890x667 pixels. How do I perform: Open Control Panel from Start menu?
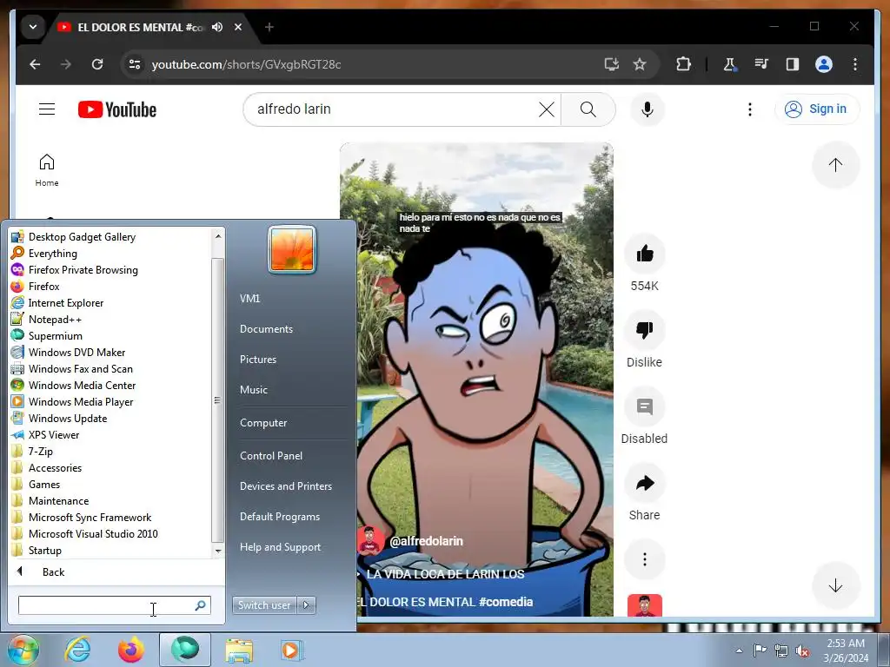click(x=271, y=455)
